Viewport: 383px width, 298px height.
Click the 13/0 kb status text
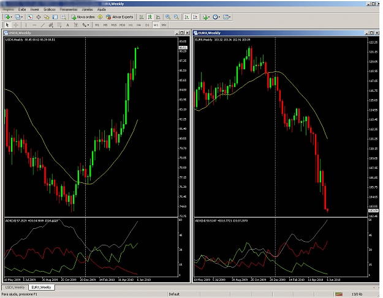click(357, 294)
